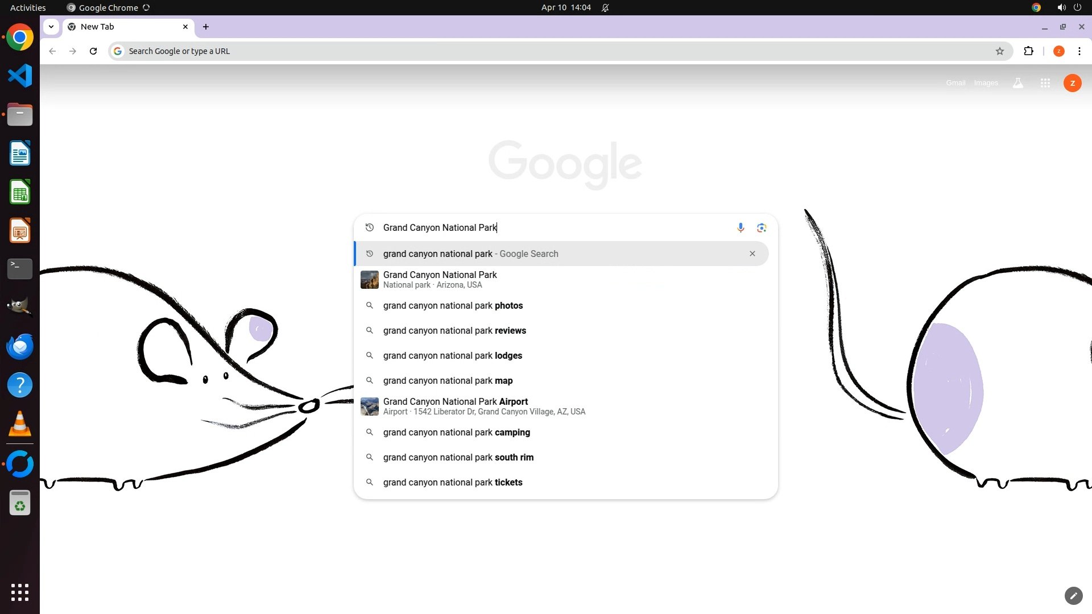Click Grand Canyon National Park Airport thumbnail
The image size is (1092, 614).
pos(370,406)
